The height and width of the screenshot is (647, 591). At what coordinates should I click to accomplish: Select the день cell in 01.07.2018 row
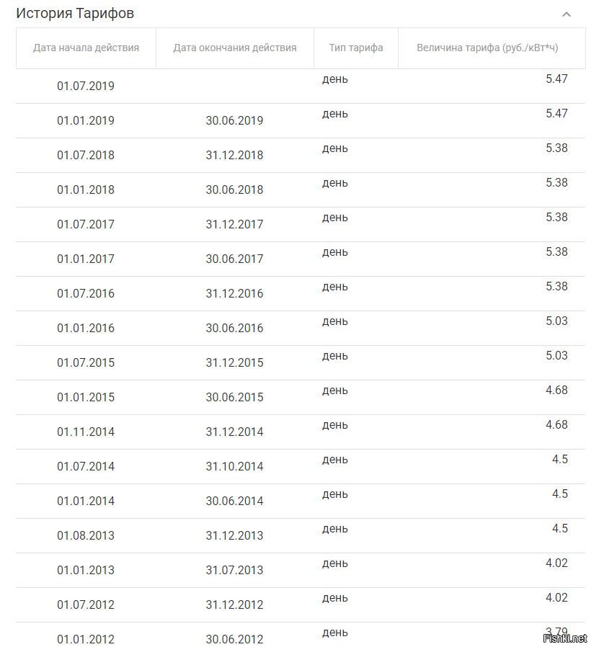[334, 148]
